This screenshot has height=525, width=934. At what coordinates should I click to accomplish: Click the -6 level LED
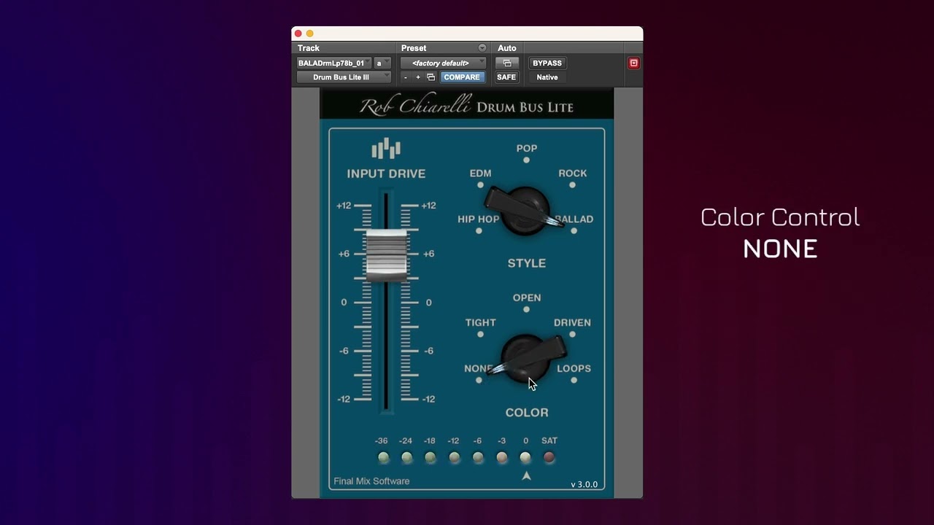(478, 458)
